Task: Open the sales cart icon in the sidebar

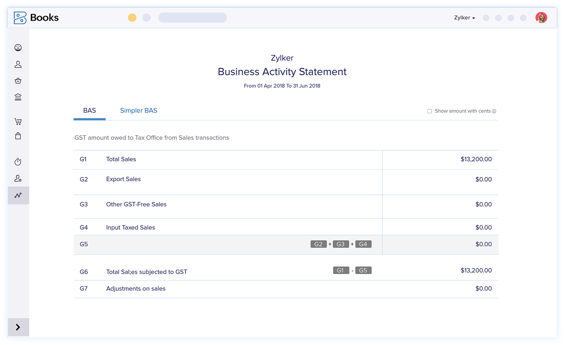Action: coord(18,122)
